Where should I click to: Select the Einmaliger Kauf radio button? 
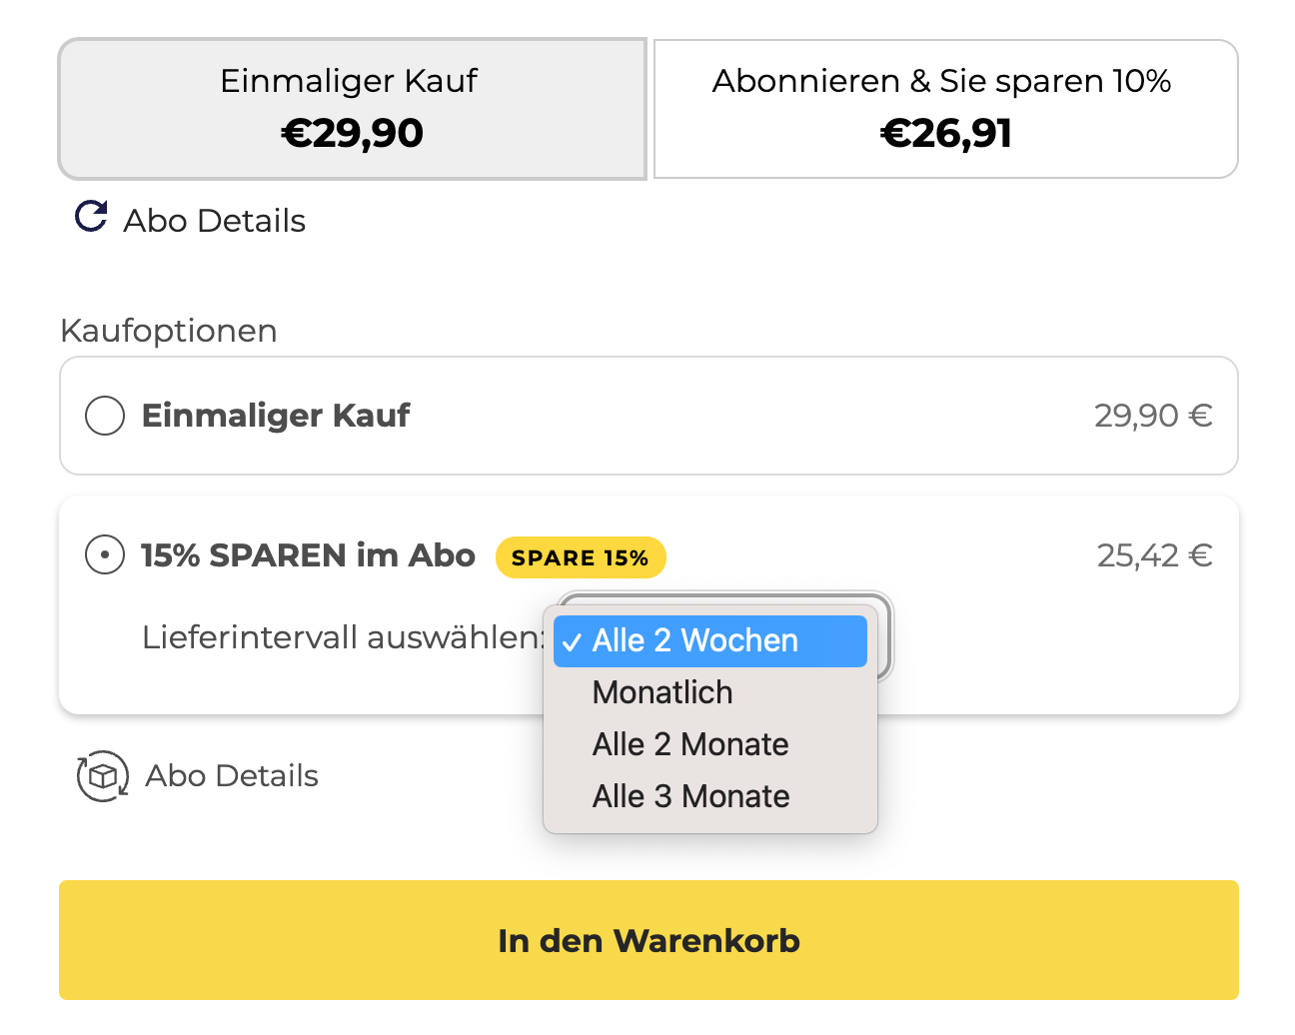[105, 416]
